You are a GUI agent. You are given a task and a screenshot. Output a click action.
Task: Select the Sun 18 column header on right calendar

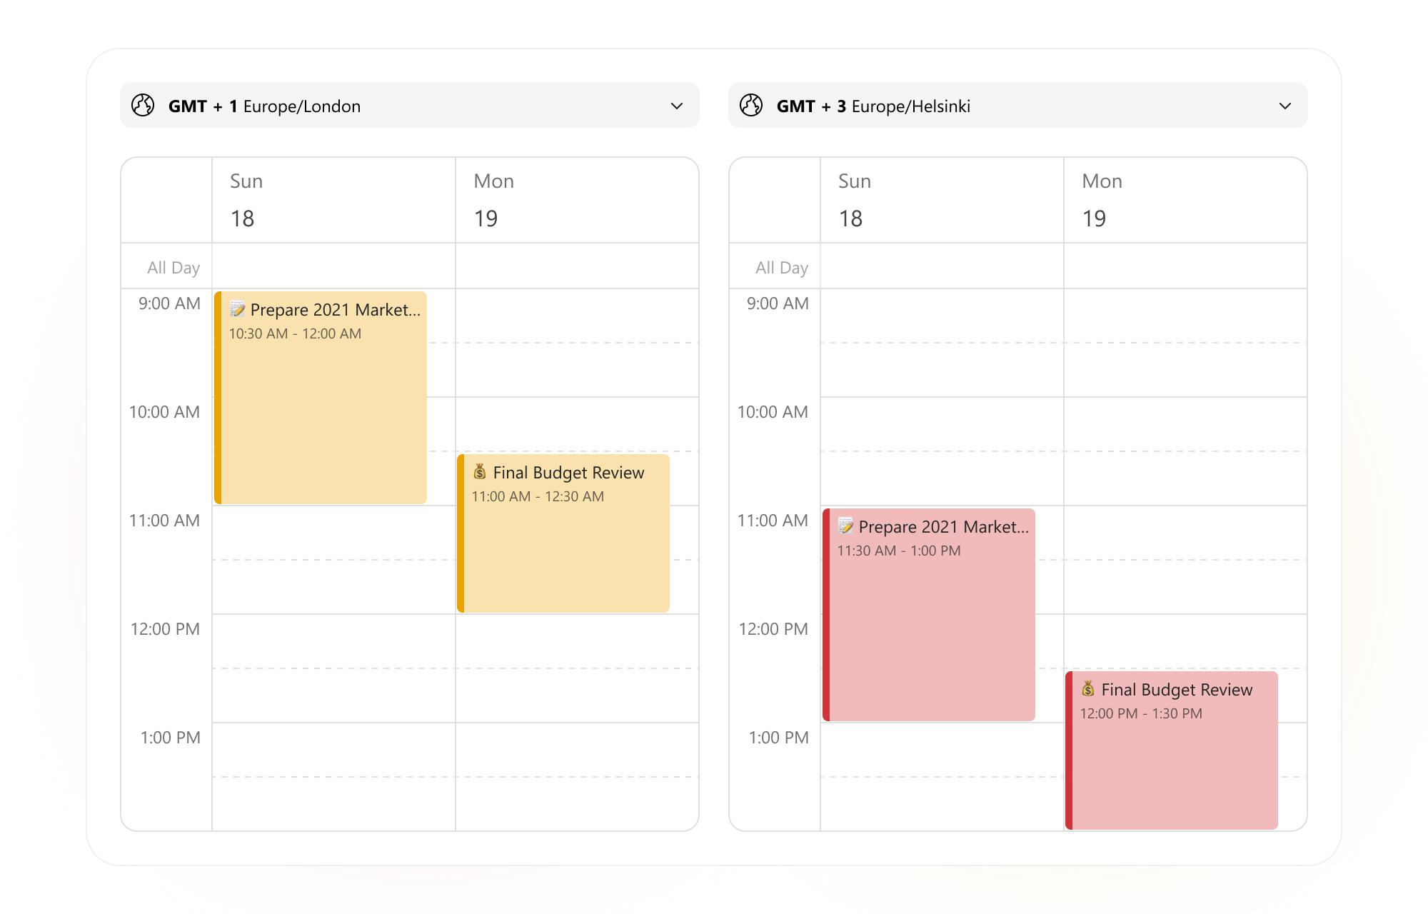pyautogui.click(x=853, y=200)
